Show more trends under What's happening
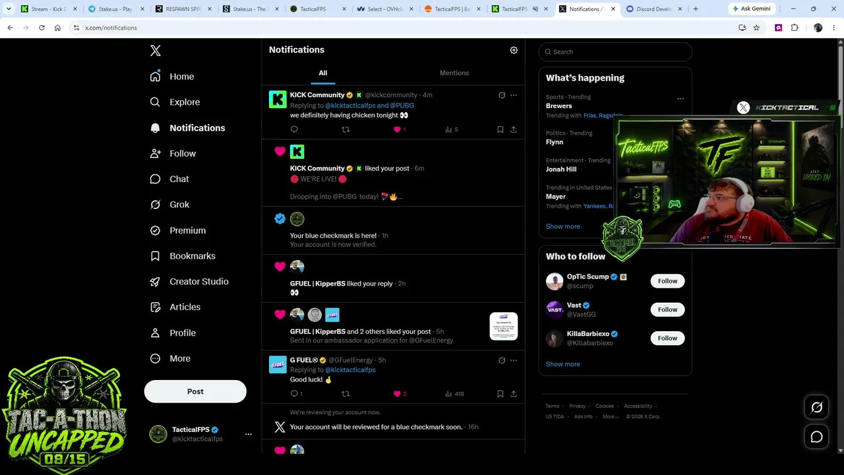The image size is (844, 475). [x=563, y=226]
